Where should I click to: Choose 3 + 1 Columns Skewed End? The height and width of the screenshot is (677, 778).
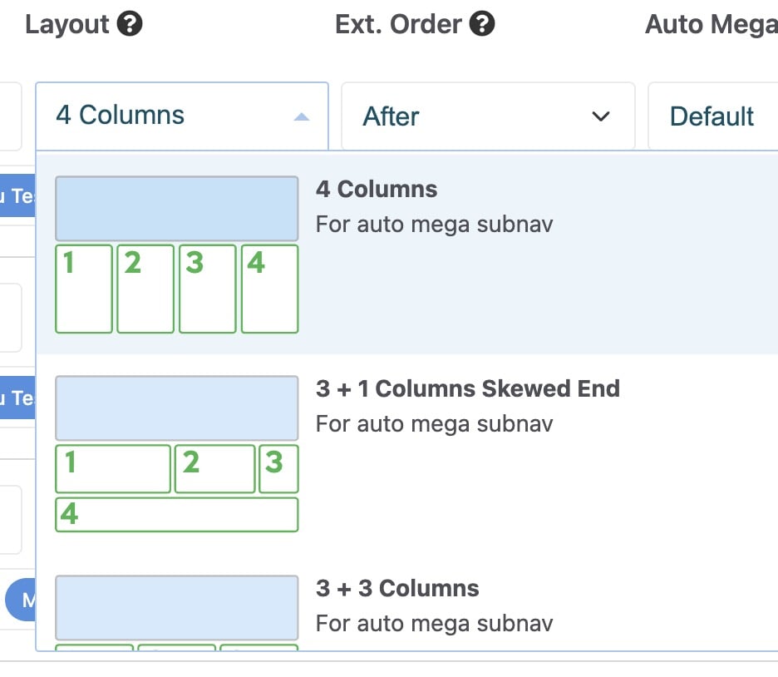[x=468, y=389]
